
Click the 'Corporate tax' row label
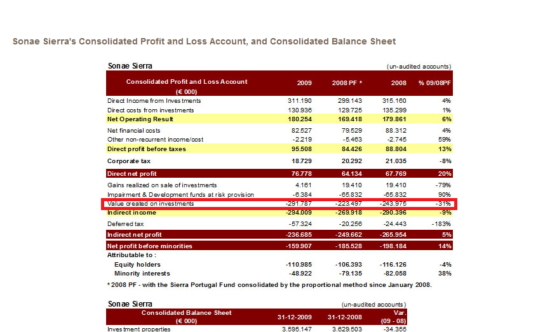pyautogui.click(x=129, y=161)
